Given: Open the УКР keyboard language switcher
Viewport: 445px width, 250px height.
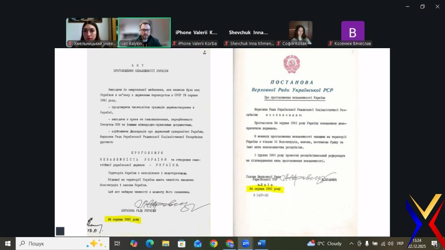Looking at the screenshot, I should click(400, 243).
